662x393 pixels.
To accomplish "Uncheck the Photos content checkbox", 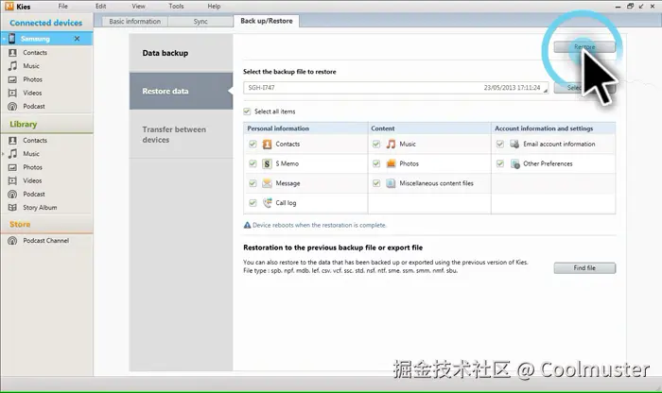I will (x=376, y=163).
